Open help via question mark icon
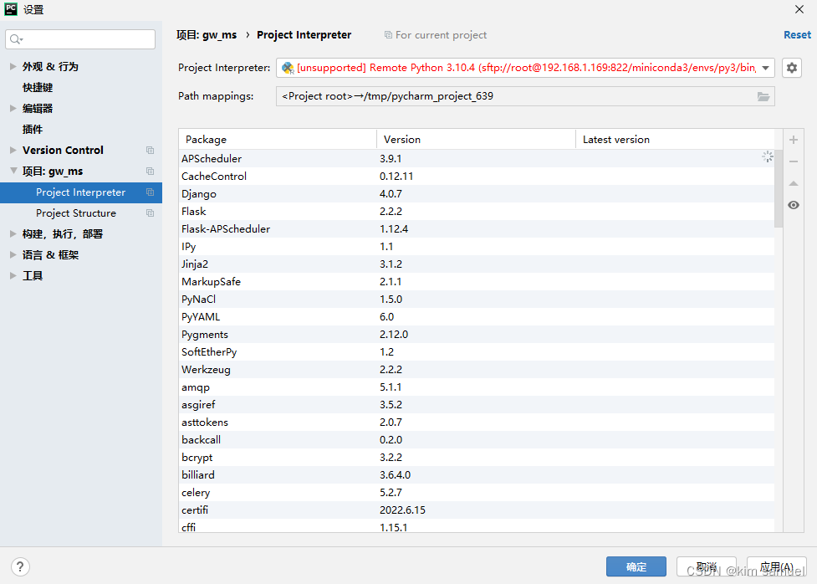This screenshot has width=817, height=584. click(18, 566)
